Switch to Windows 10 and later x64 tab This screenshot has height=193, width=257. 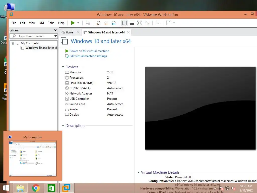(106, 32)
